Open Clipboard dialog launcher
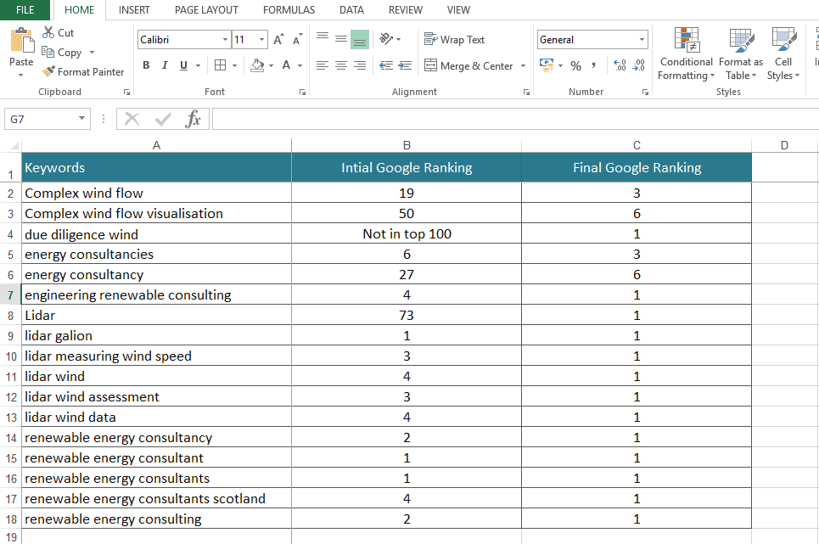 click(126, 92)
